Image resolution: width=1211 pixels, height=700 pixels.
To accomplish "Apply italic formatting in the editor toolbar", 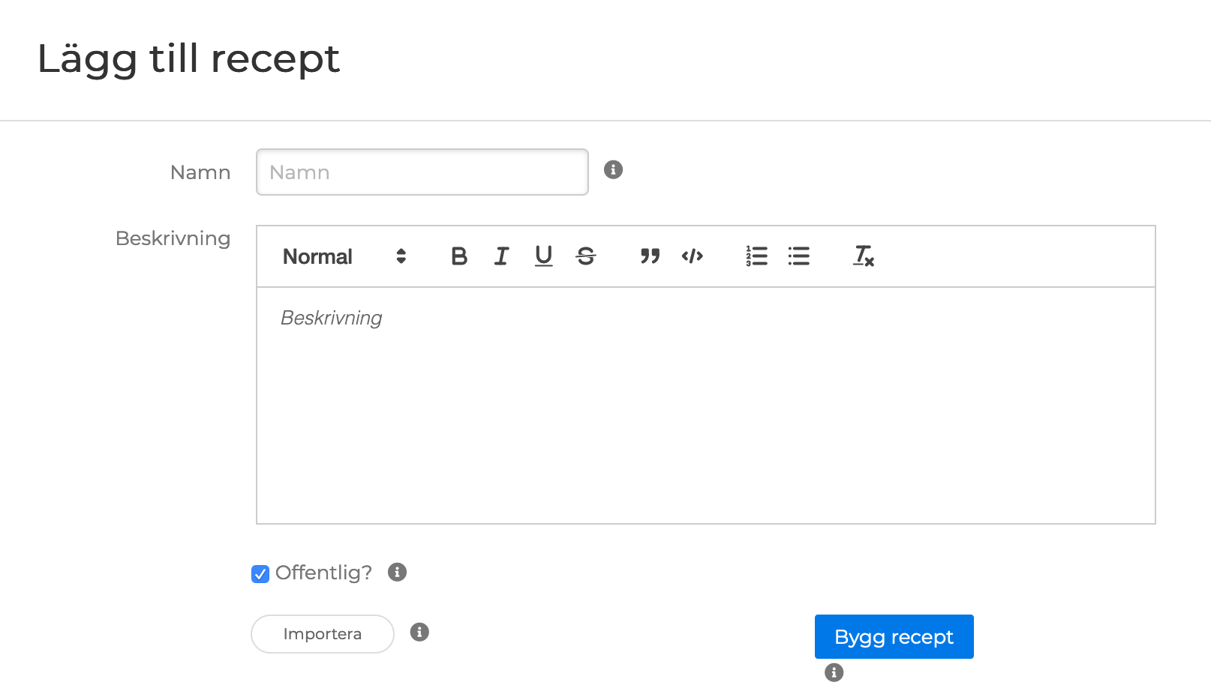I will click(x=501, y=256).
